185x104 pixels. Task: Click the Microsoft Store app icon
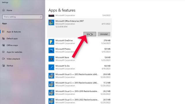[51, 59]
